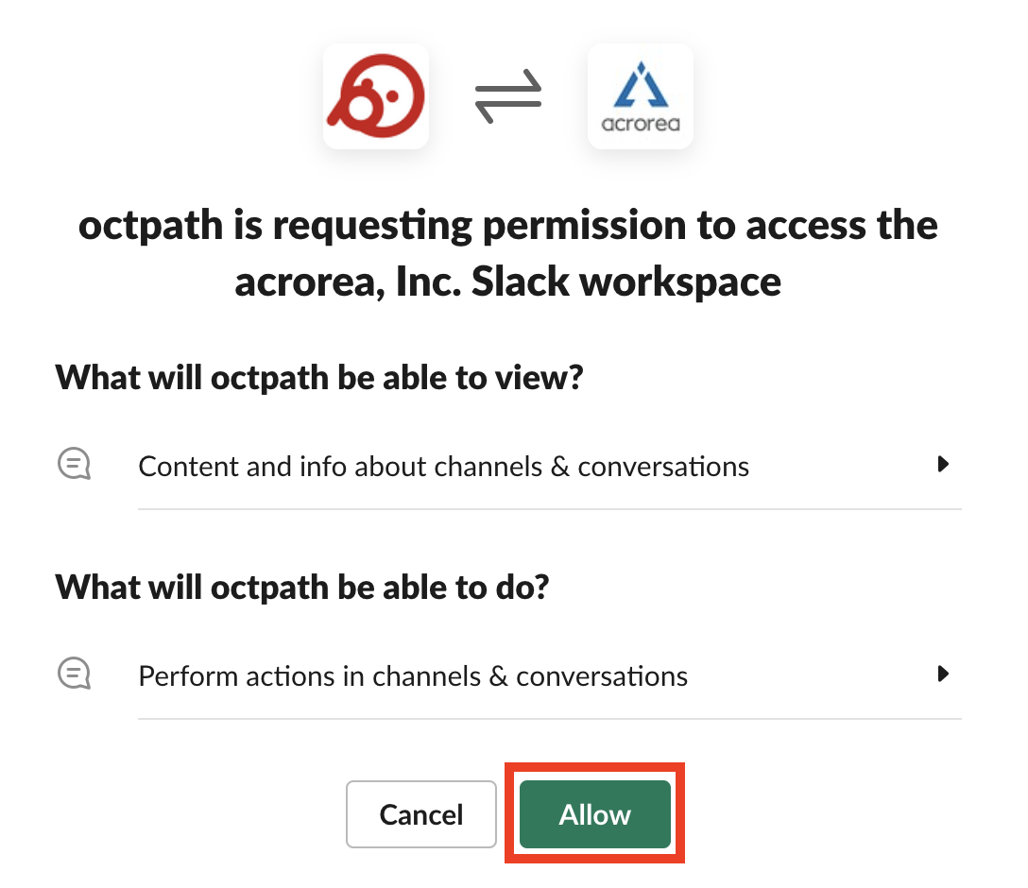Image resolution: width=1028 pixels, height=888 pixels.
Task: Click the Cancel button
Action: [x=420, y=814]
